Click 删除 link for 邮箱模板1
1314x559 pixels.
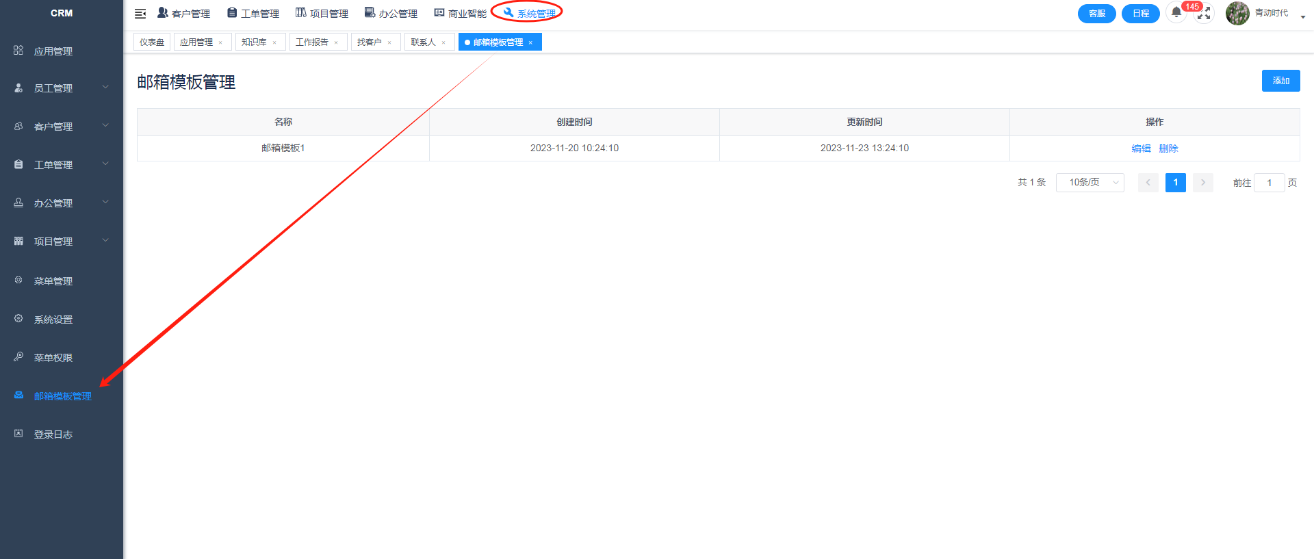[1168, 148]
